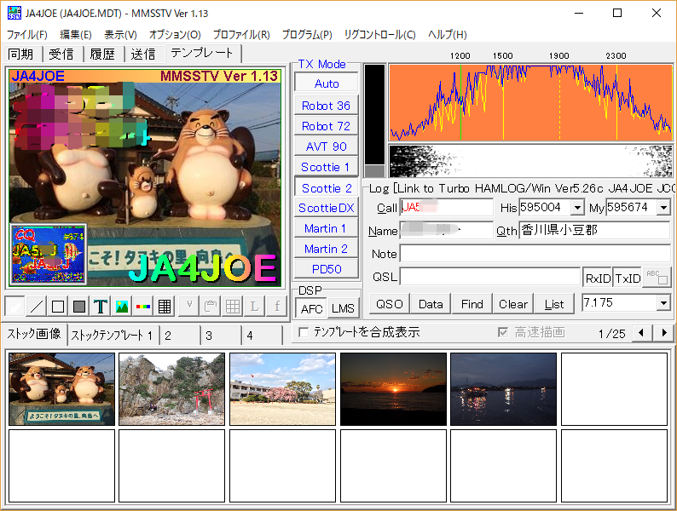Select the line drawing tool
This screenshot has width=677, height=511.
(37, 307)
